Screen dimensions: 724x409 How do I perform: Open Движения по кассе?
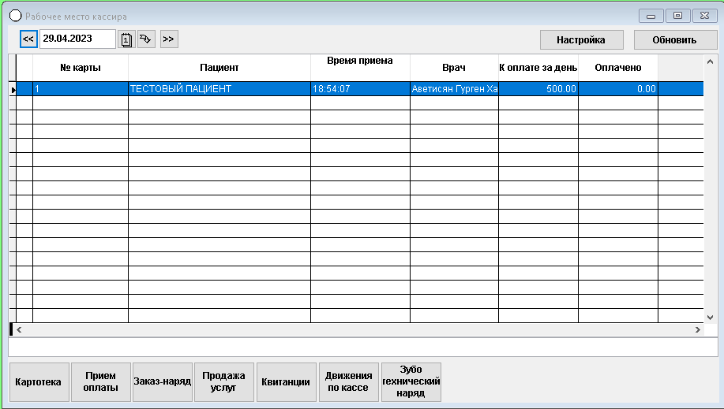348,382
